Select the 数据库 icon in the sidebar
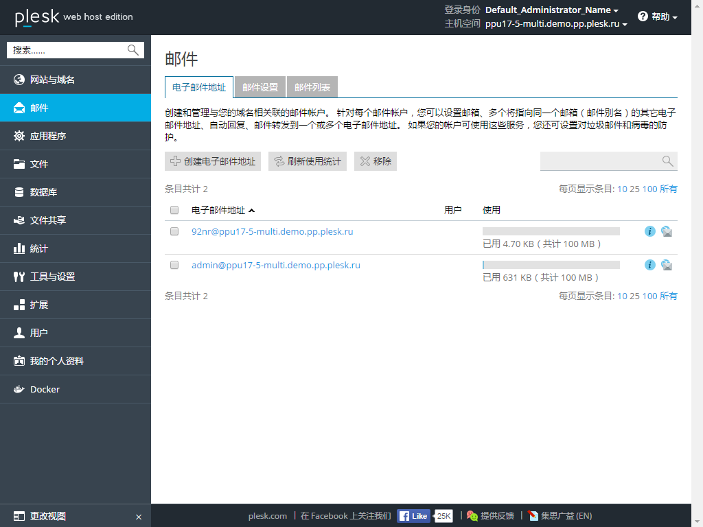 [20, 192]
